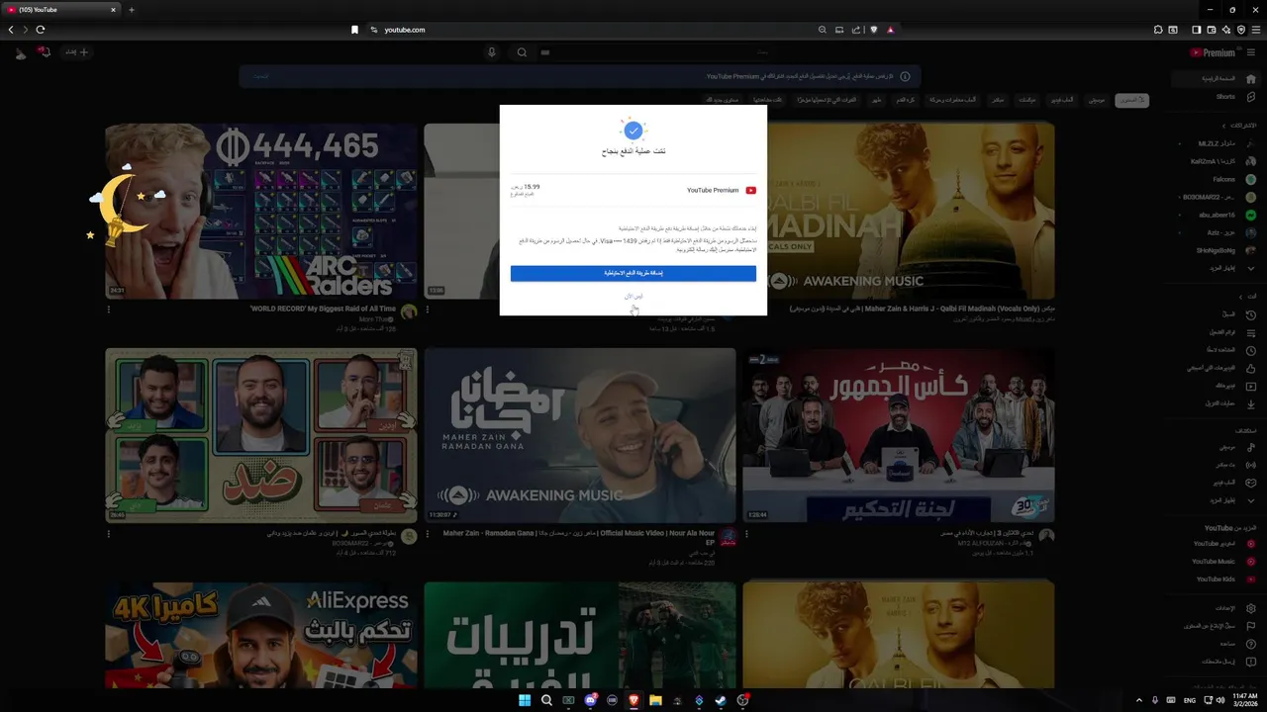Screen dimensions: 1267x712
Task: Open the Aziz subscription channel
Action: point(1218,232)
